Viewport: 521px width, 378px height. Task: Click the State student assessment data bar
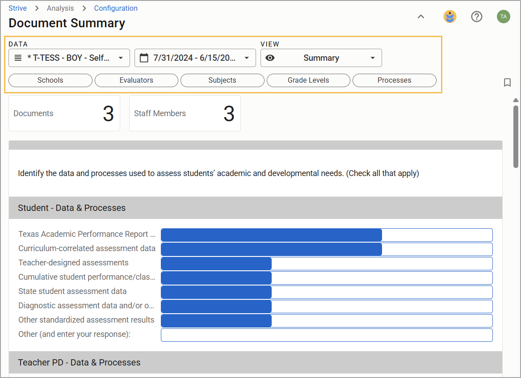point(327,292)
